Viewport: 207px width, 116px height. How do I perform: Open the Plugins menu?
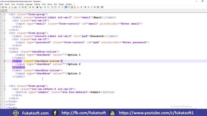pyautogui.click(x=61, y=4)
